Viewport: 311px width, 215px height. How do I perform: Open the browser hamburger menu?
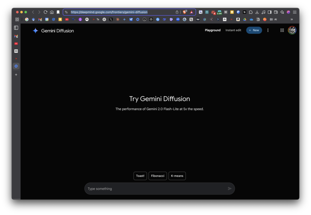295,12
